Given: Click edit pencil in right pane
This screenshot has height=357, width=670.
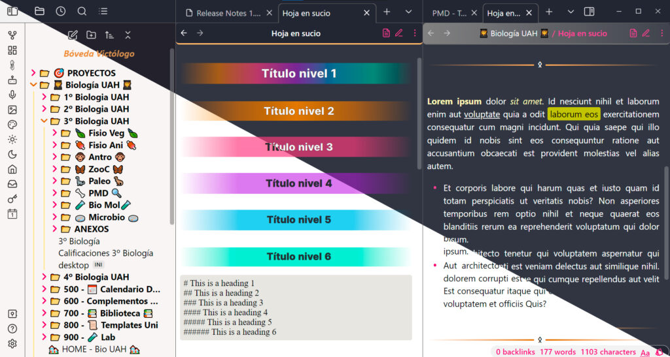Looking at the screenshot, I should [646, 33].
